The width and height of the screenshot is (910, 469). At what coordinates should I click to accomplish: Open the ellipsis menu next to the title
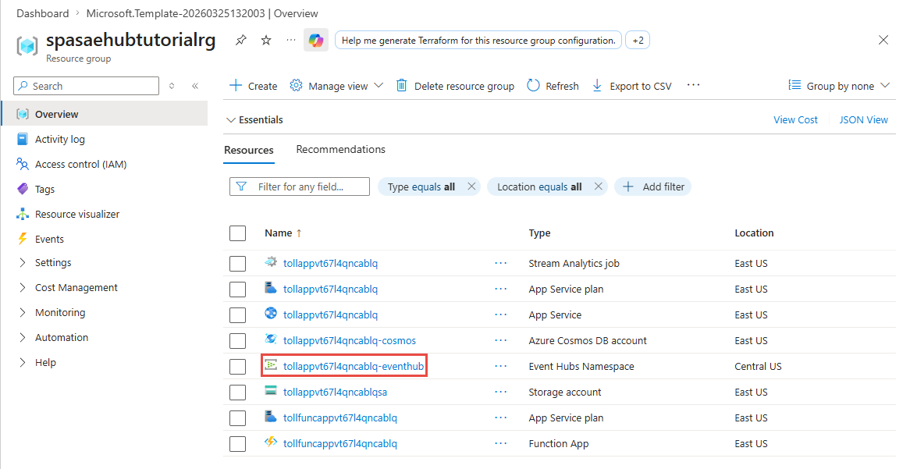point(291,40)
